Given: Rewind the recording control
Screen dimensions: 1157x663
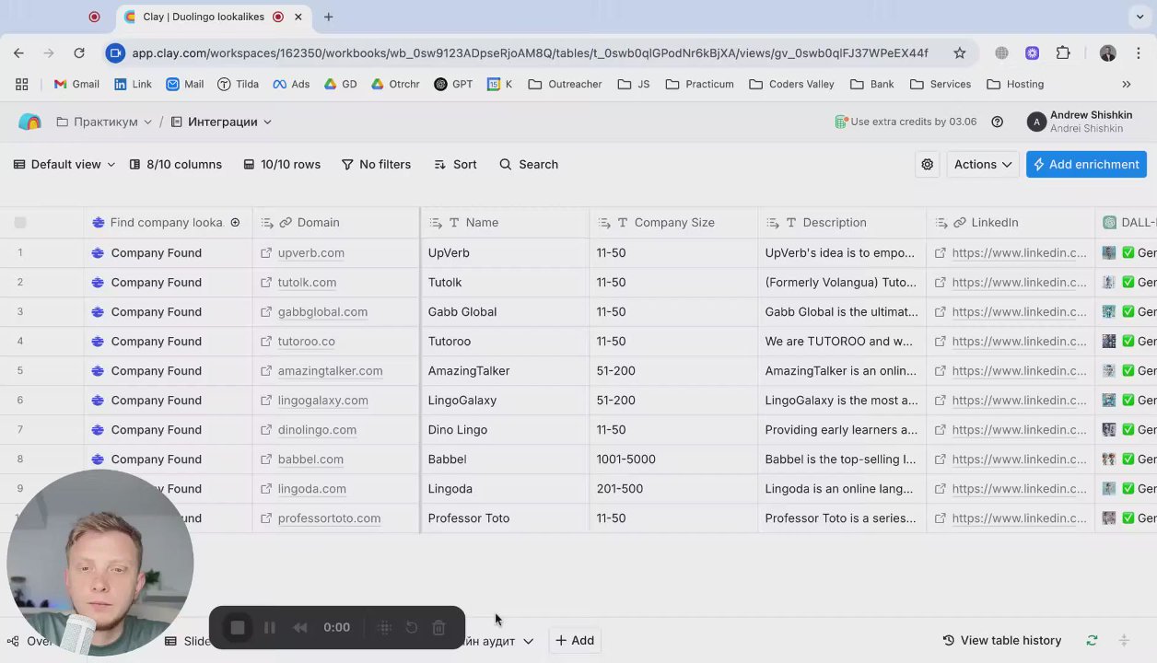Looking at the screenshot, I should point(299,627).
